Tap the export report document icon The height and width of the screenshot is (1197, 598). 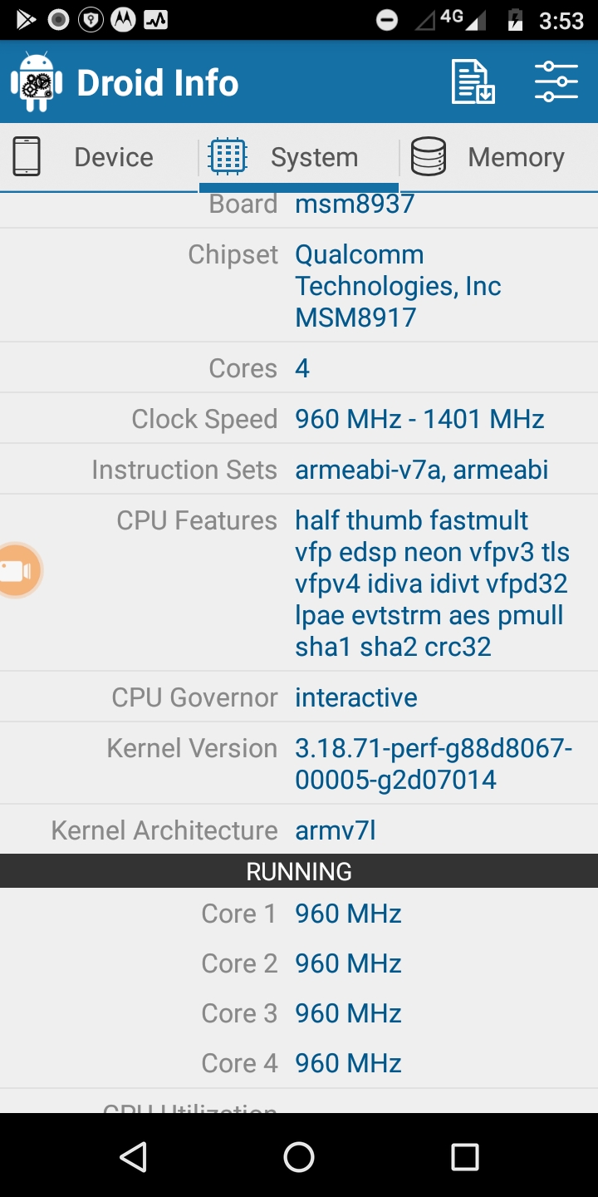pyautogui.click(x=472, y=81)
